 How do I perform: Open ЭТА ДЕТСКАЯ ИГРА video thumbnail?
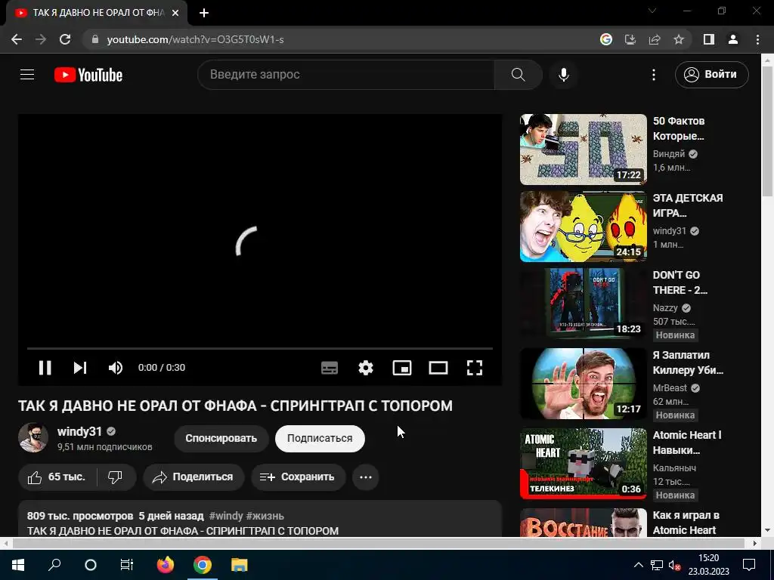pyautogui.click(x=583, y=227)
